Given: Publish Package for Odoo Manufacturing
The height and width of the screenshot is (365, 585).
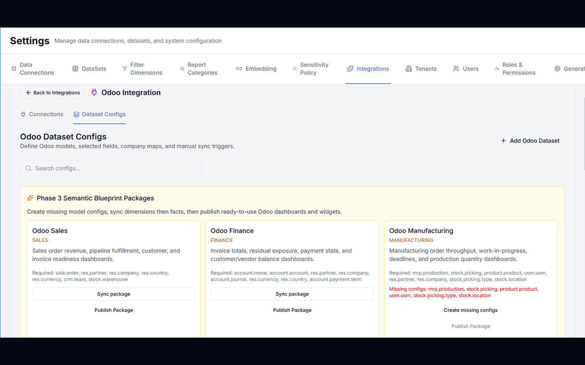Looking at the screenshot, I should [x=471, y=326].
